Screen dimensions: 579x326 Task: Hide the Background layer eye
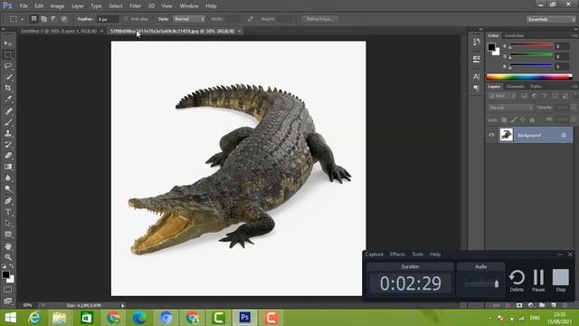point(491,135)
